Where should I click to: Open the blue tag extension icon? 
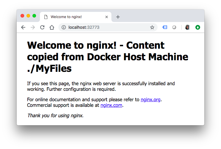pos(165,27)
